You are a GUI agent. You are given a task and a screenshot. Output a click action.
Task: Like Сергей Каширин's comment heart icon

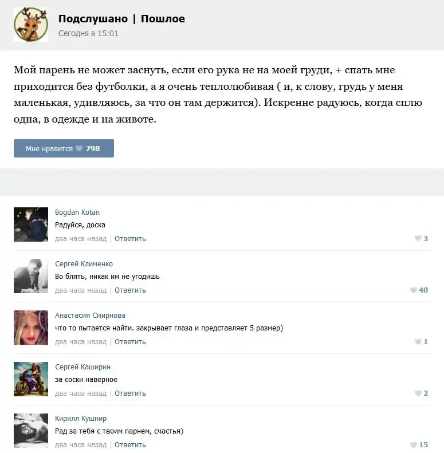[418, 393]
